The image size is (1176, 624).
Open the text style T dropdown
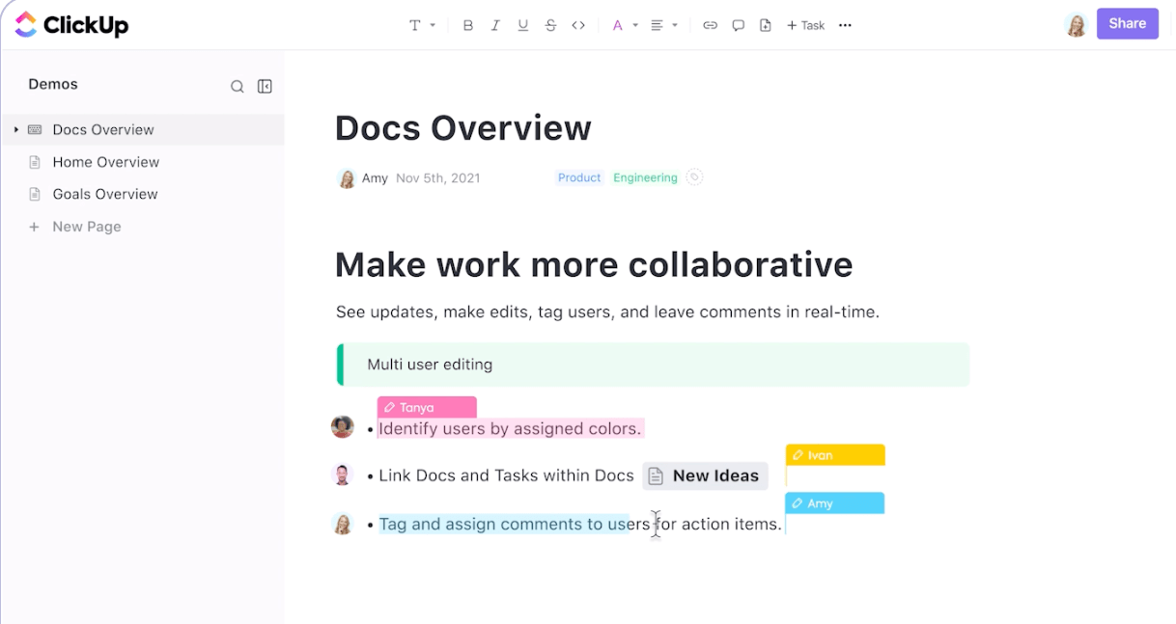click(422, 25)
